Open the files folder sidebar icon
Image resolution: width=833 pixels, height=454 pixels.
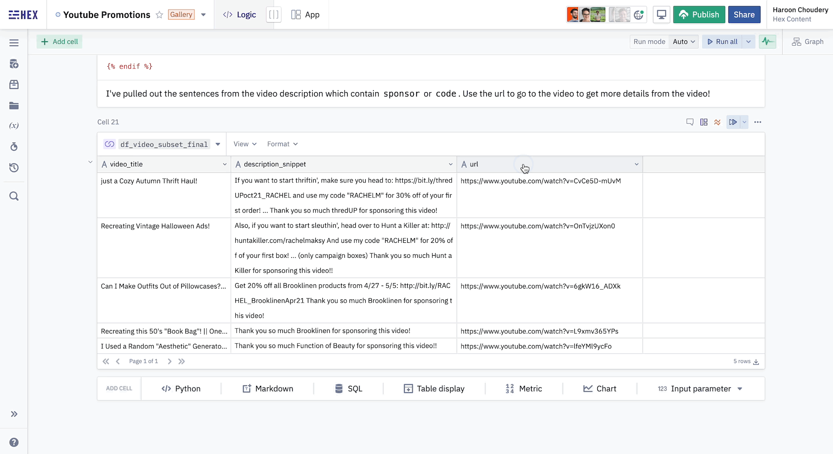point(14,106)
